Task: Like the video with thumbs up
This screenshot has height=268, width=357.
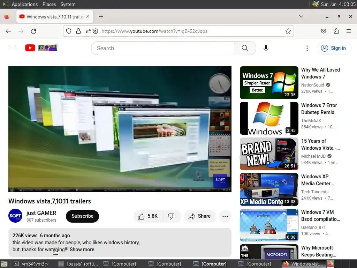Action: click(x=148, y=216)
